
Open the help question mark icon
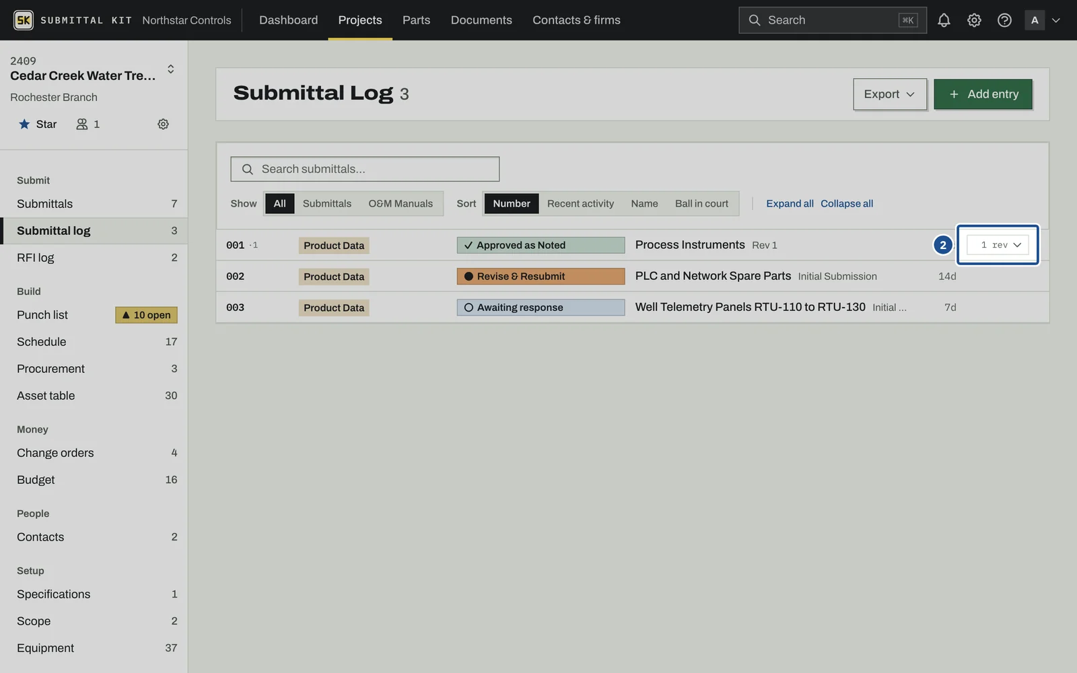[1004, 20]
